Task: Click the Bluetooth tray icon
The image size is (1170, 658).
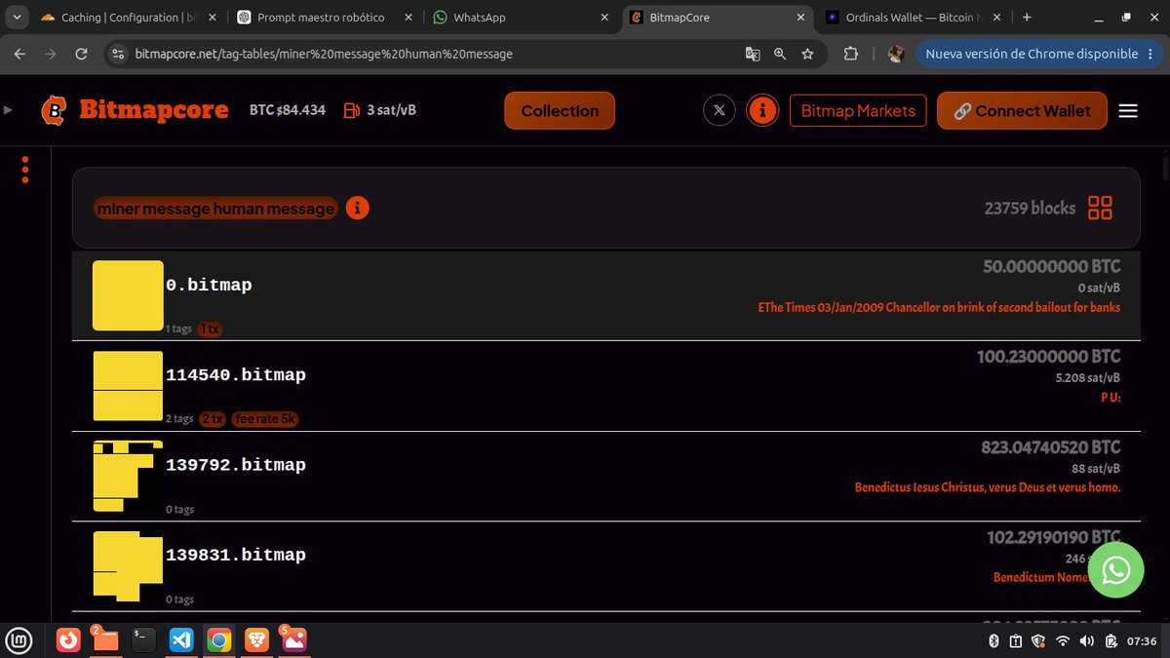Action: pos(994,640)
